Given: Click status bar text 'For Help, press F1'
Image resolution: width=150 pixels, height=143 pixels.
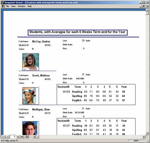Looking at the screenshot, I should tap(10, 141).
